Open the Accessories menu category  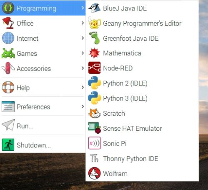[43, 68]
